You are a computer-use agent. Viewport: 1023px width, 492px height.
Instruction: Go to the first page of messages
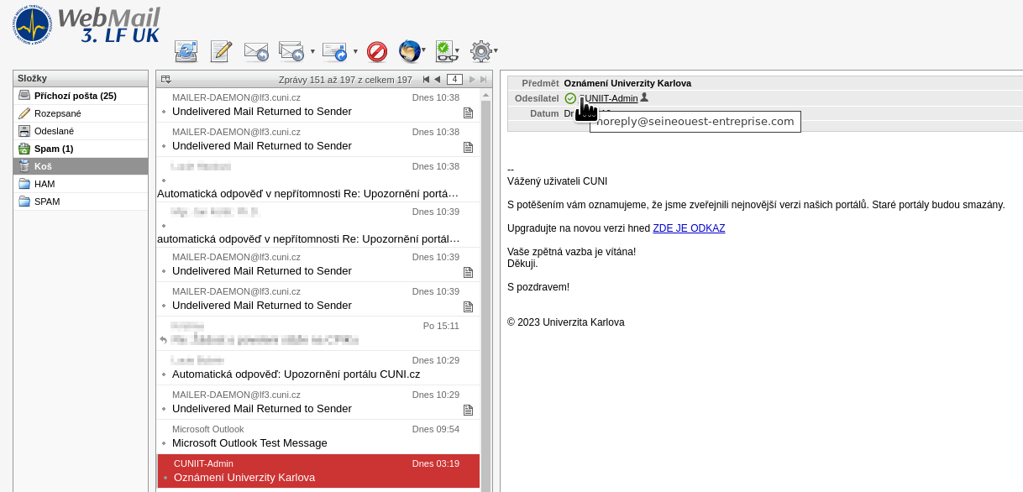[x=426, y=80]
